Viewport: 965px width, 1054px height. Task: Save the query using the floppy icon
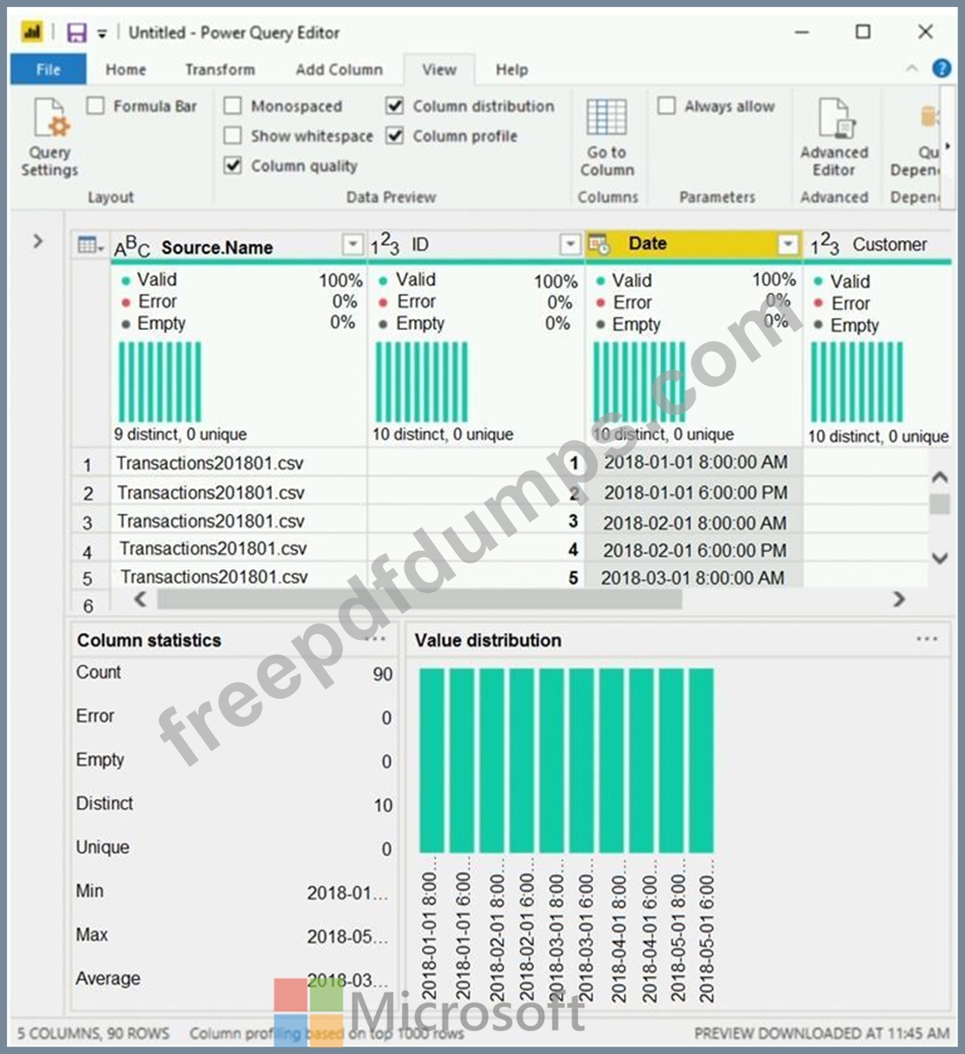(x=77, y=33)
